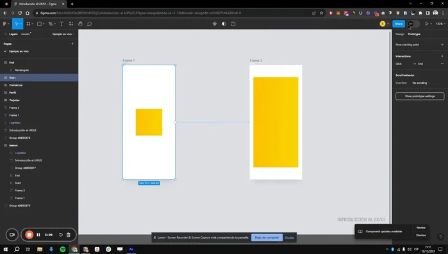Image resolution: width=448 pixels, height=254 pixels.
Task: Click the Create component icon
Action: click(215, 24)
